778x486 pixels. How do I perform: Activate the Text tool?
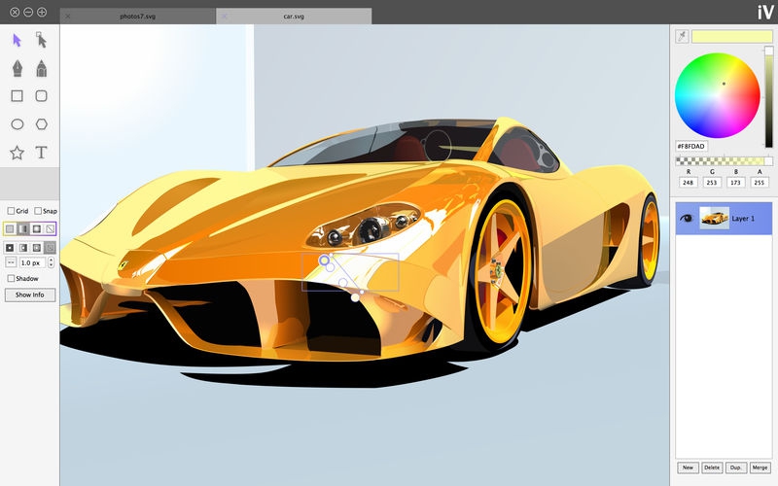point(41,153)
